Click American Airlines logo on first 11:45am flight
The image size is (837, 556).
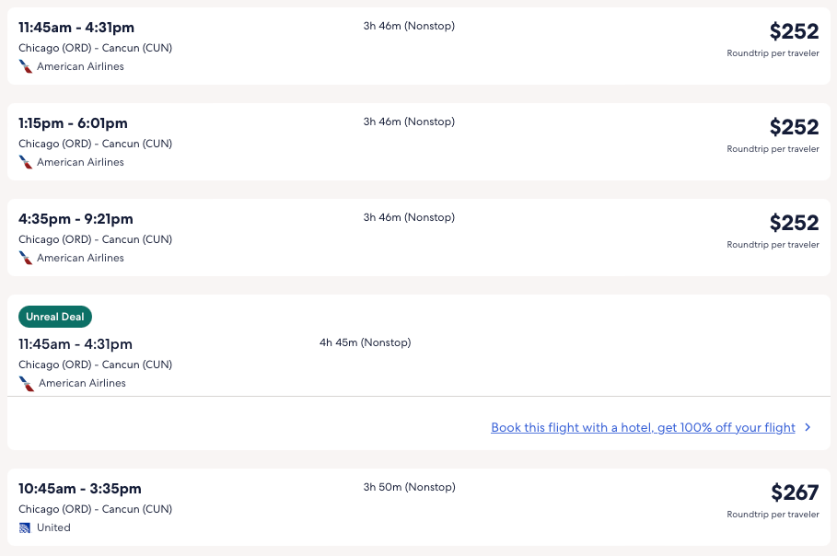tap(26, 66)
